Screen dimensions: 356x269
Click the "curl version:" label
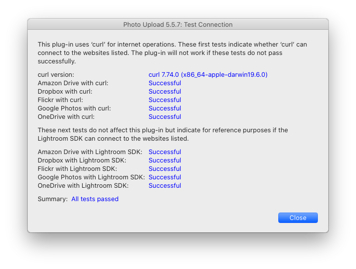[x=56, y=75]
